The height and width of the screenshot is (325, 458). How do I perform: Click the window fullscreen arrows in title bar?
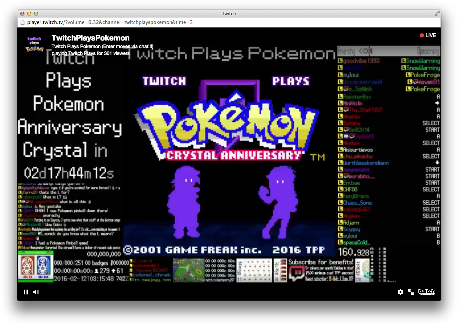point(437,13)
